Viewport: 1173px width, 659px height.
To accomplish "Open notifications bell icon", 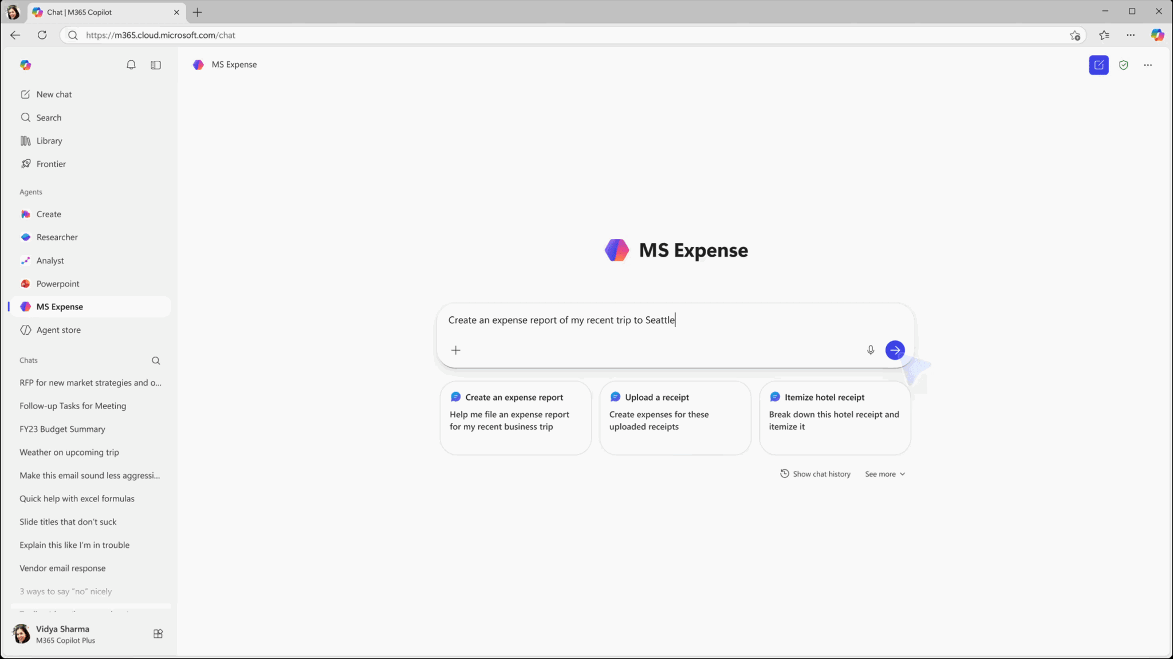I will tap(131, 65).
